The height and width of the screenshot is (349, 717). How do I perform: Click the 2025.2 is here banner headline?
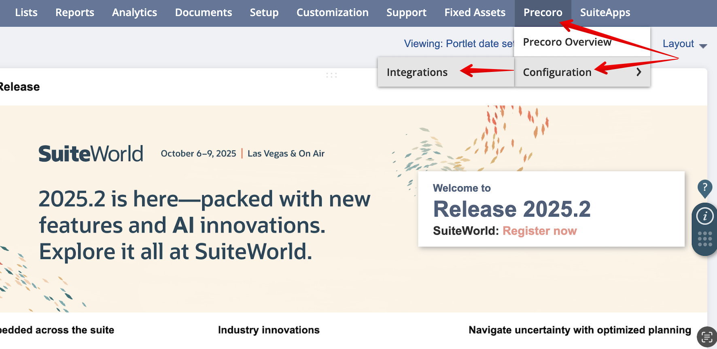click(204, 225)
